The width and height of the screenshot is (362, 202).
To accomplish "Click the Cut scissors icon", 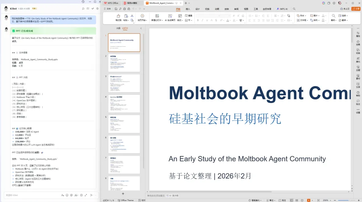I will 132,16.
